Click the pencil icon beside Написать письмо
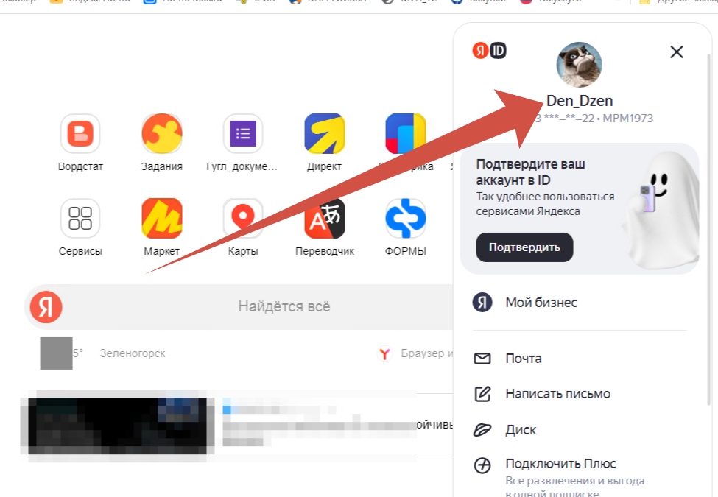This screenshot has width=718, height=497. click(482, 394)
